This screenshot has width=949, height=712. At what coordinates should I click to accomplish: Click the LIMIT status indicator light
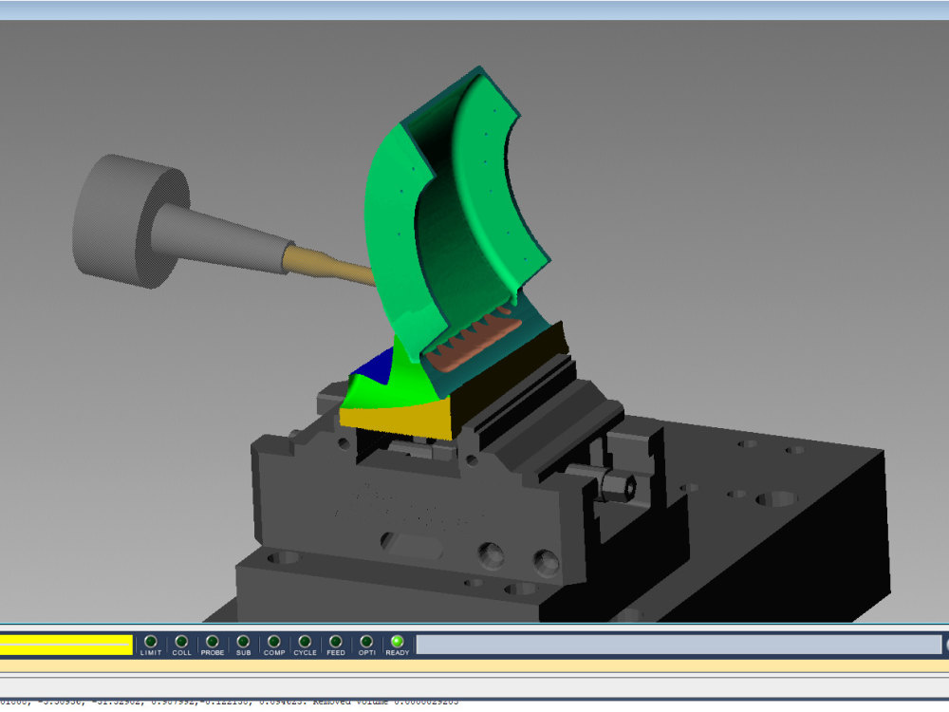point(151,641)
